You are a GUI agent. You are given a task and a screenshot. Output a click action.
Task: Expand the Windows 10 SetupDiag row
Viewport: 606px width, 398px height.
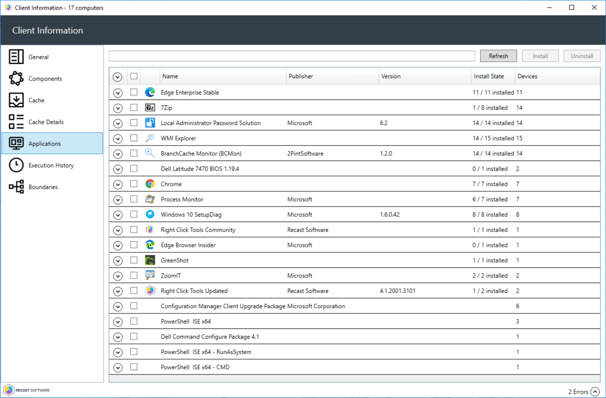tap(118, 215)
